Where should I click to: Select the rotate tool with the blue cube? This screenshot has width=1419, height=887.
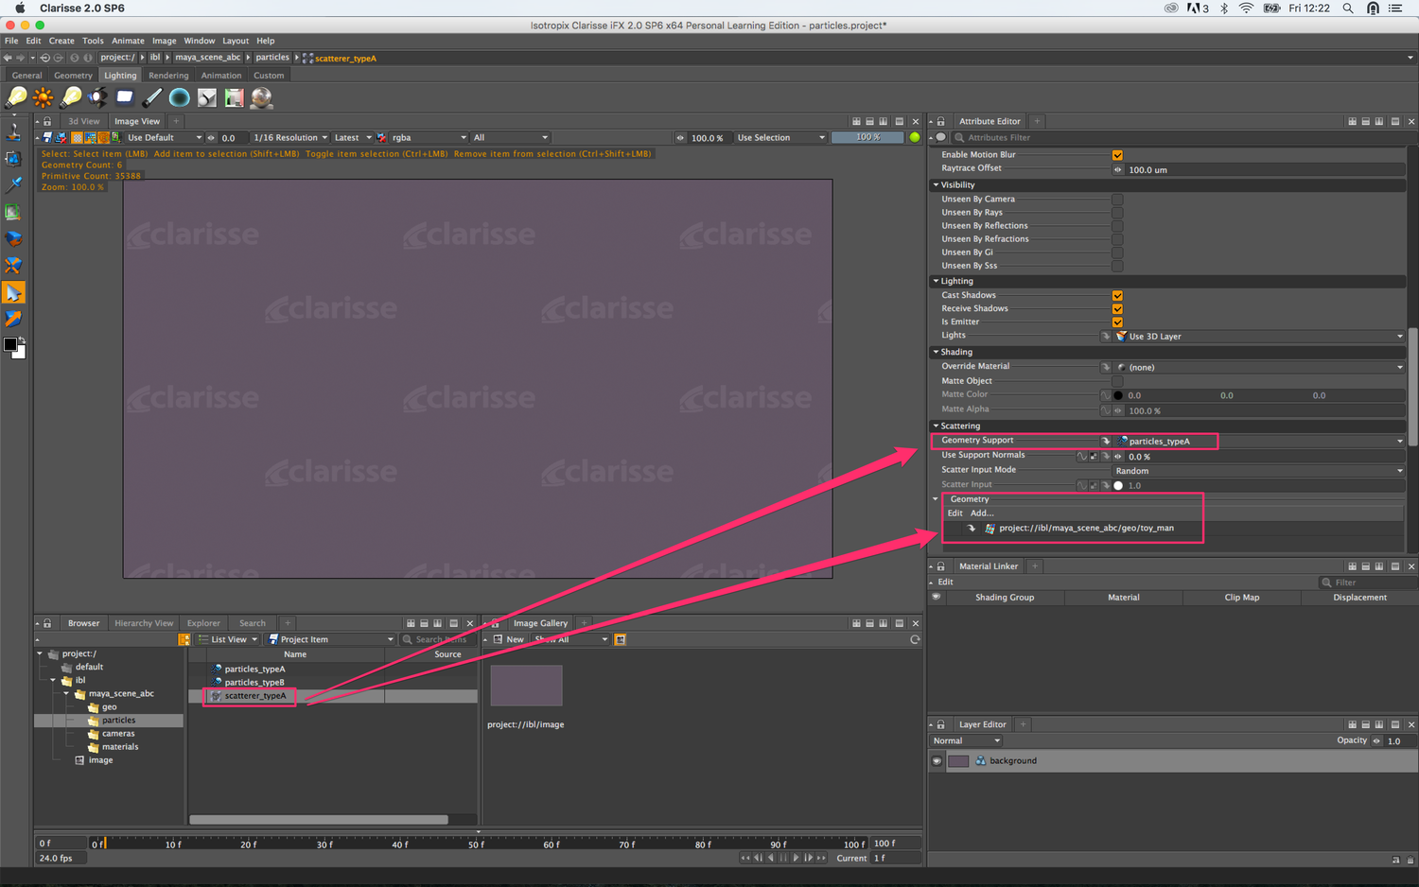[x=13, y=239]
